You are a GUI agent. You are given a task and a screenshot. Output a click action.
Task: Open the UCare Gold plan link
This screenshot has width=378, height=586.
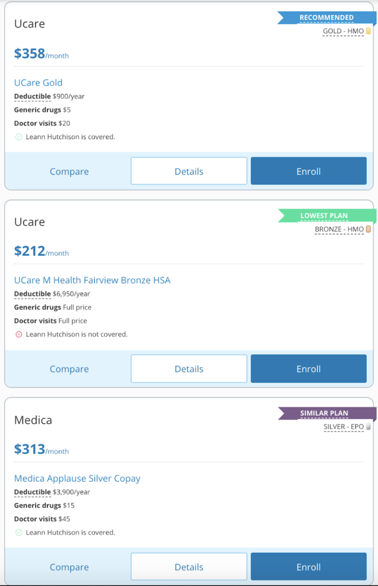click(38, 82)
